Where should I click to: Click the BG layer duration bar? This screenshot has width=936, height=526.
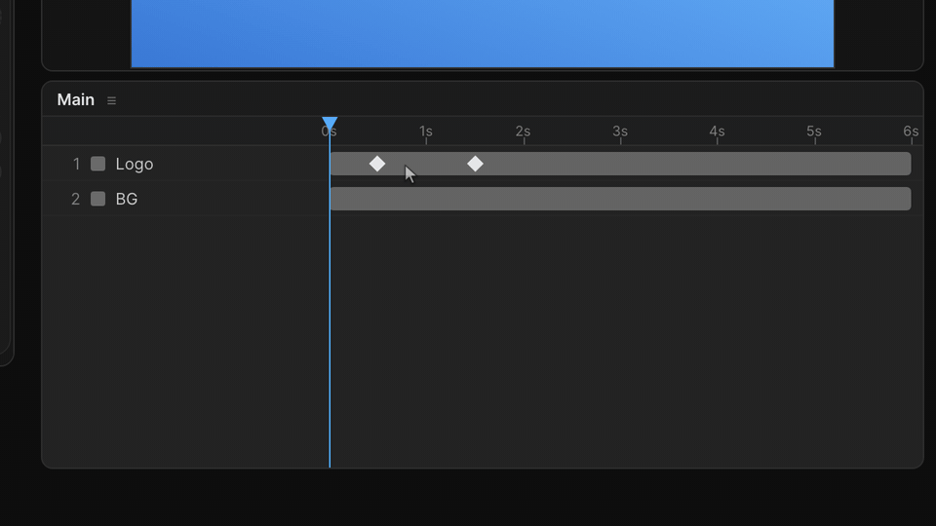coord(620,199)
